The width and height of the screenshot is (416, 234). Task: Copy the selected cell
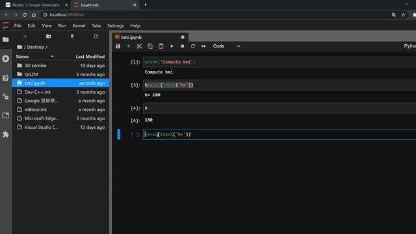tap(150, 46)
